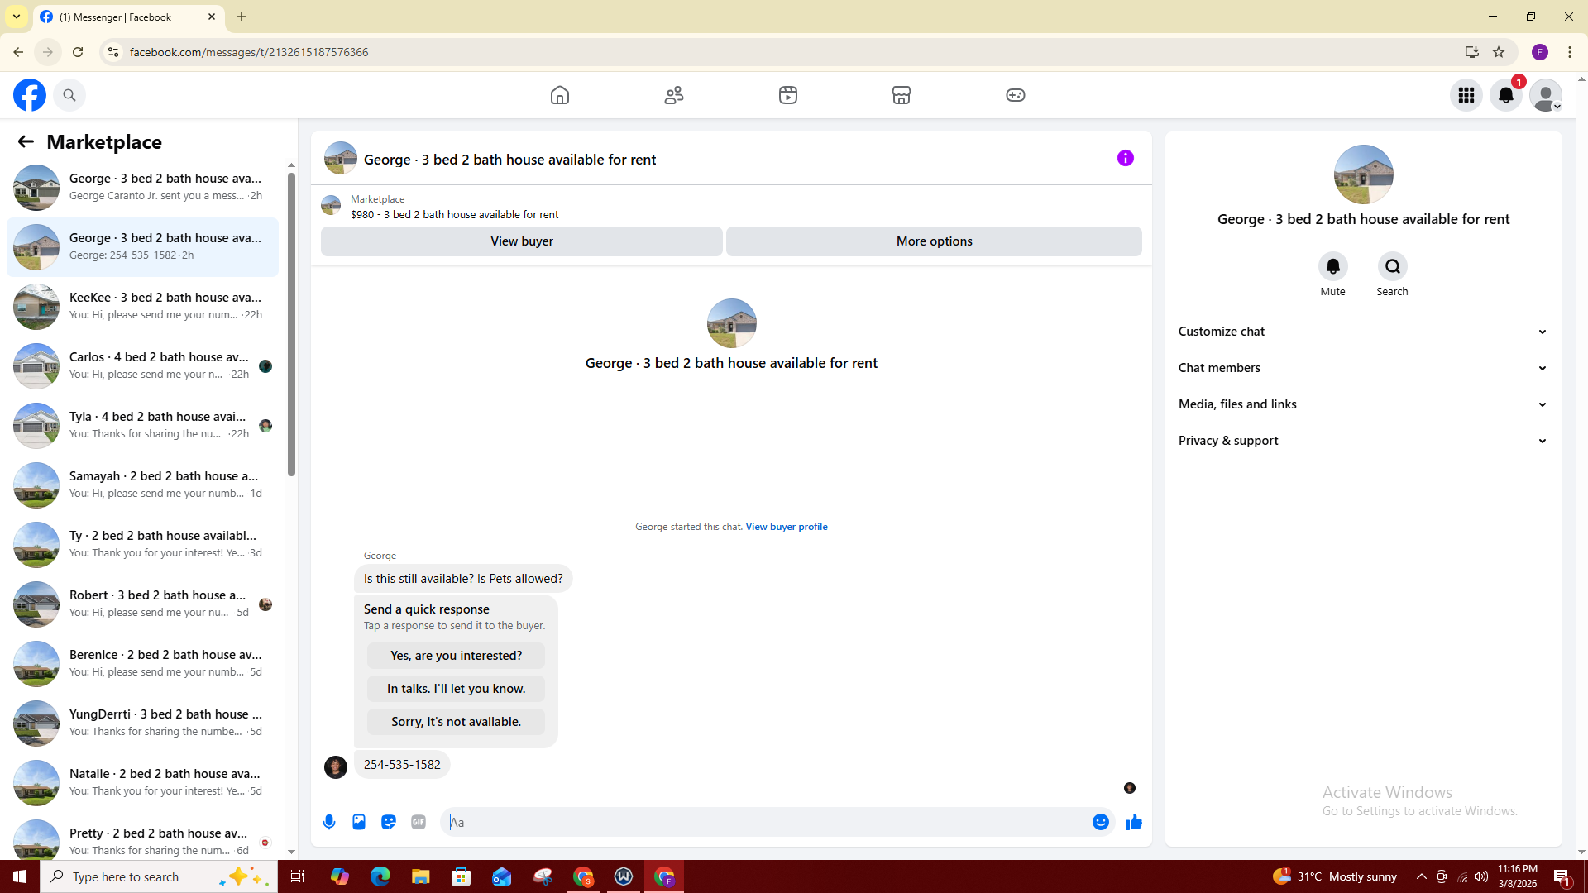Click the View buyer button
The image size is (1588, 893).
(521, 241)
